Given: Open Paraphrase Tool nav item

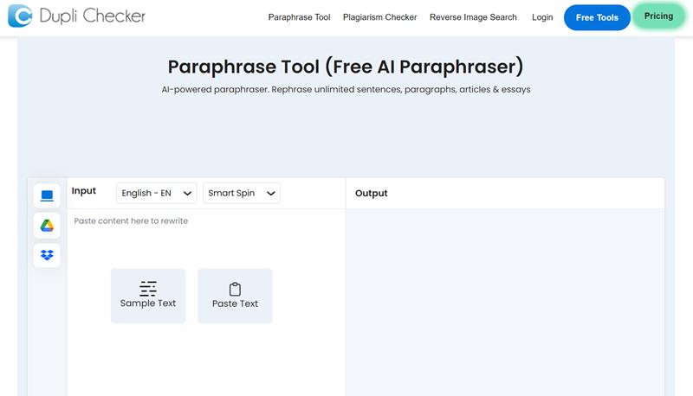Looking at the screenshot, I should tap(299, 17).
